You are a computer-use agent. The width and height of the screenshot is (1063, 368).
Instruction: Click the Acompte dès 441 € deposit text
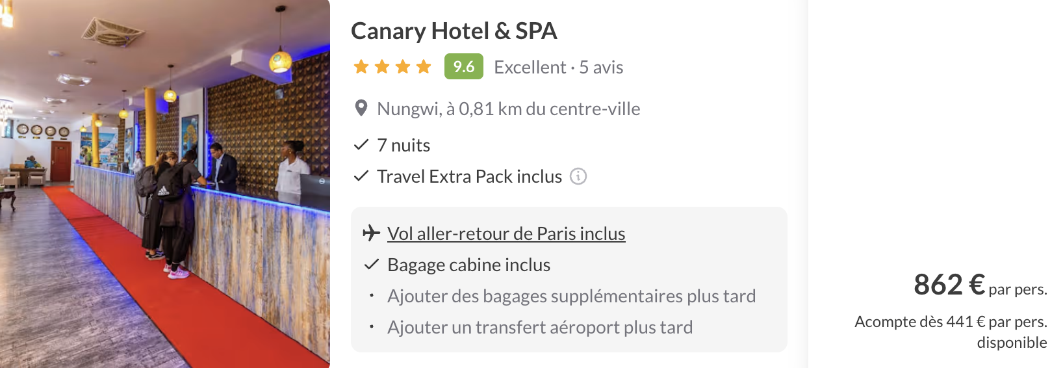tap(951, 322)
